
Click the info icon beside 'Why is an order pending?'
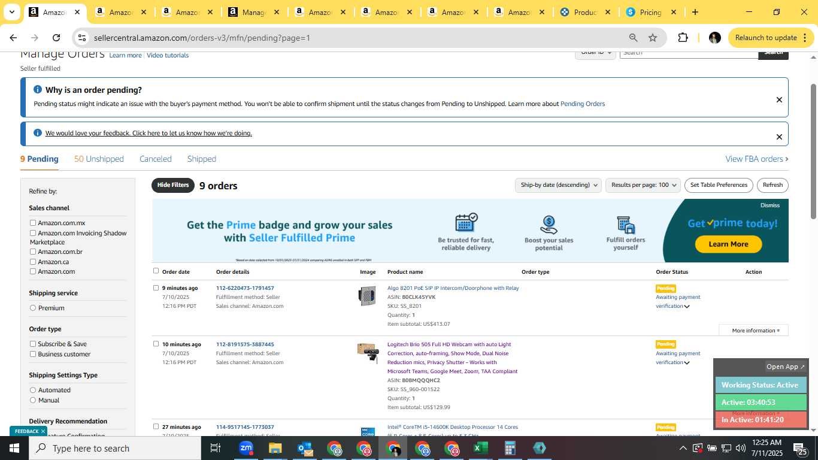coord(38,90)
